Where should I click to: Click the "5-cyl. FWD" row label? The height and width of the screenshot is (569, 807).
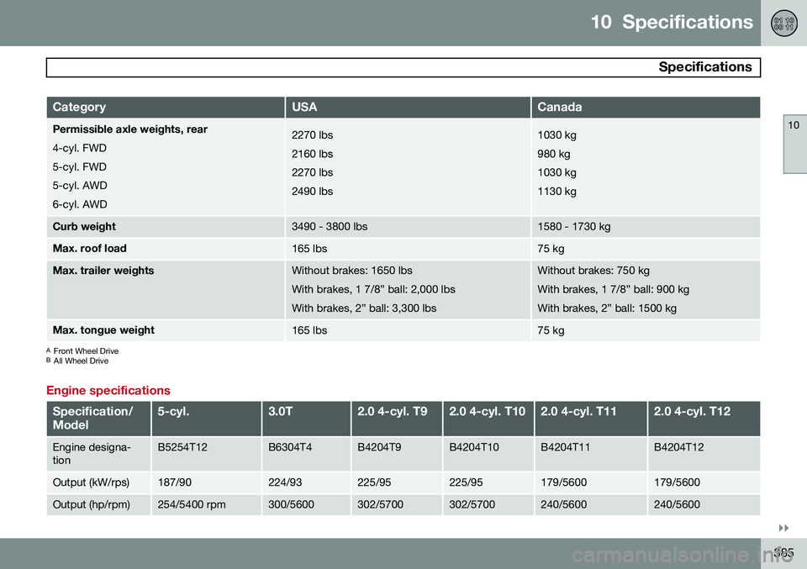click(x=79, y=167)
